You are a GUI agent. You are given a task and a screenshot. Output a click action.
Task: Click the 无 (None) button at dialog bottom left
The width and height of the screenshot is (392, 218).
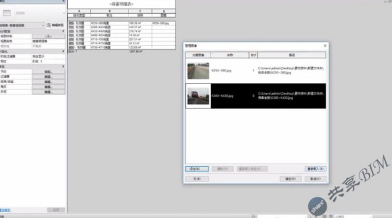pyautogui.click(x=197, y=179)
